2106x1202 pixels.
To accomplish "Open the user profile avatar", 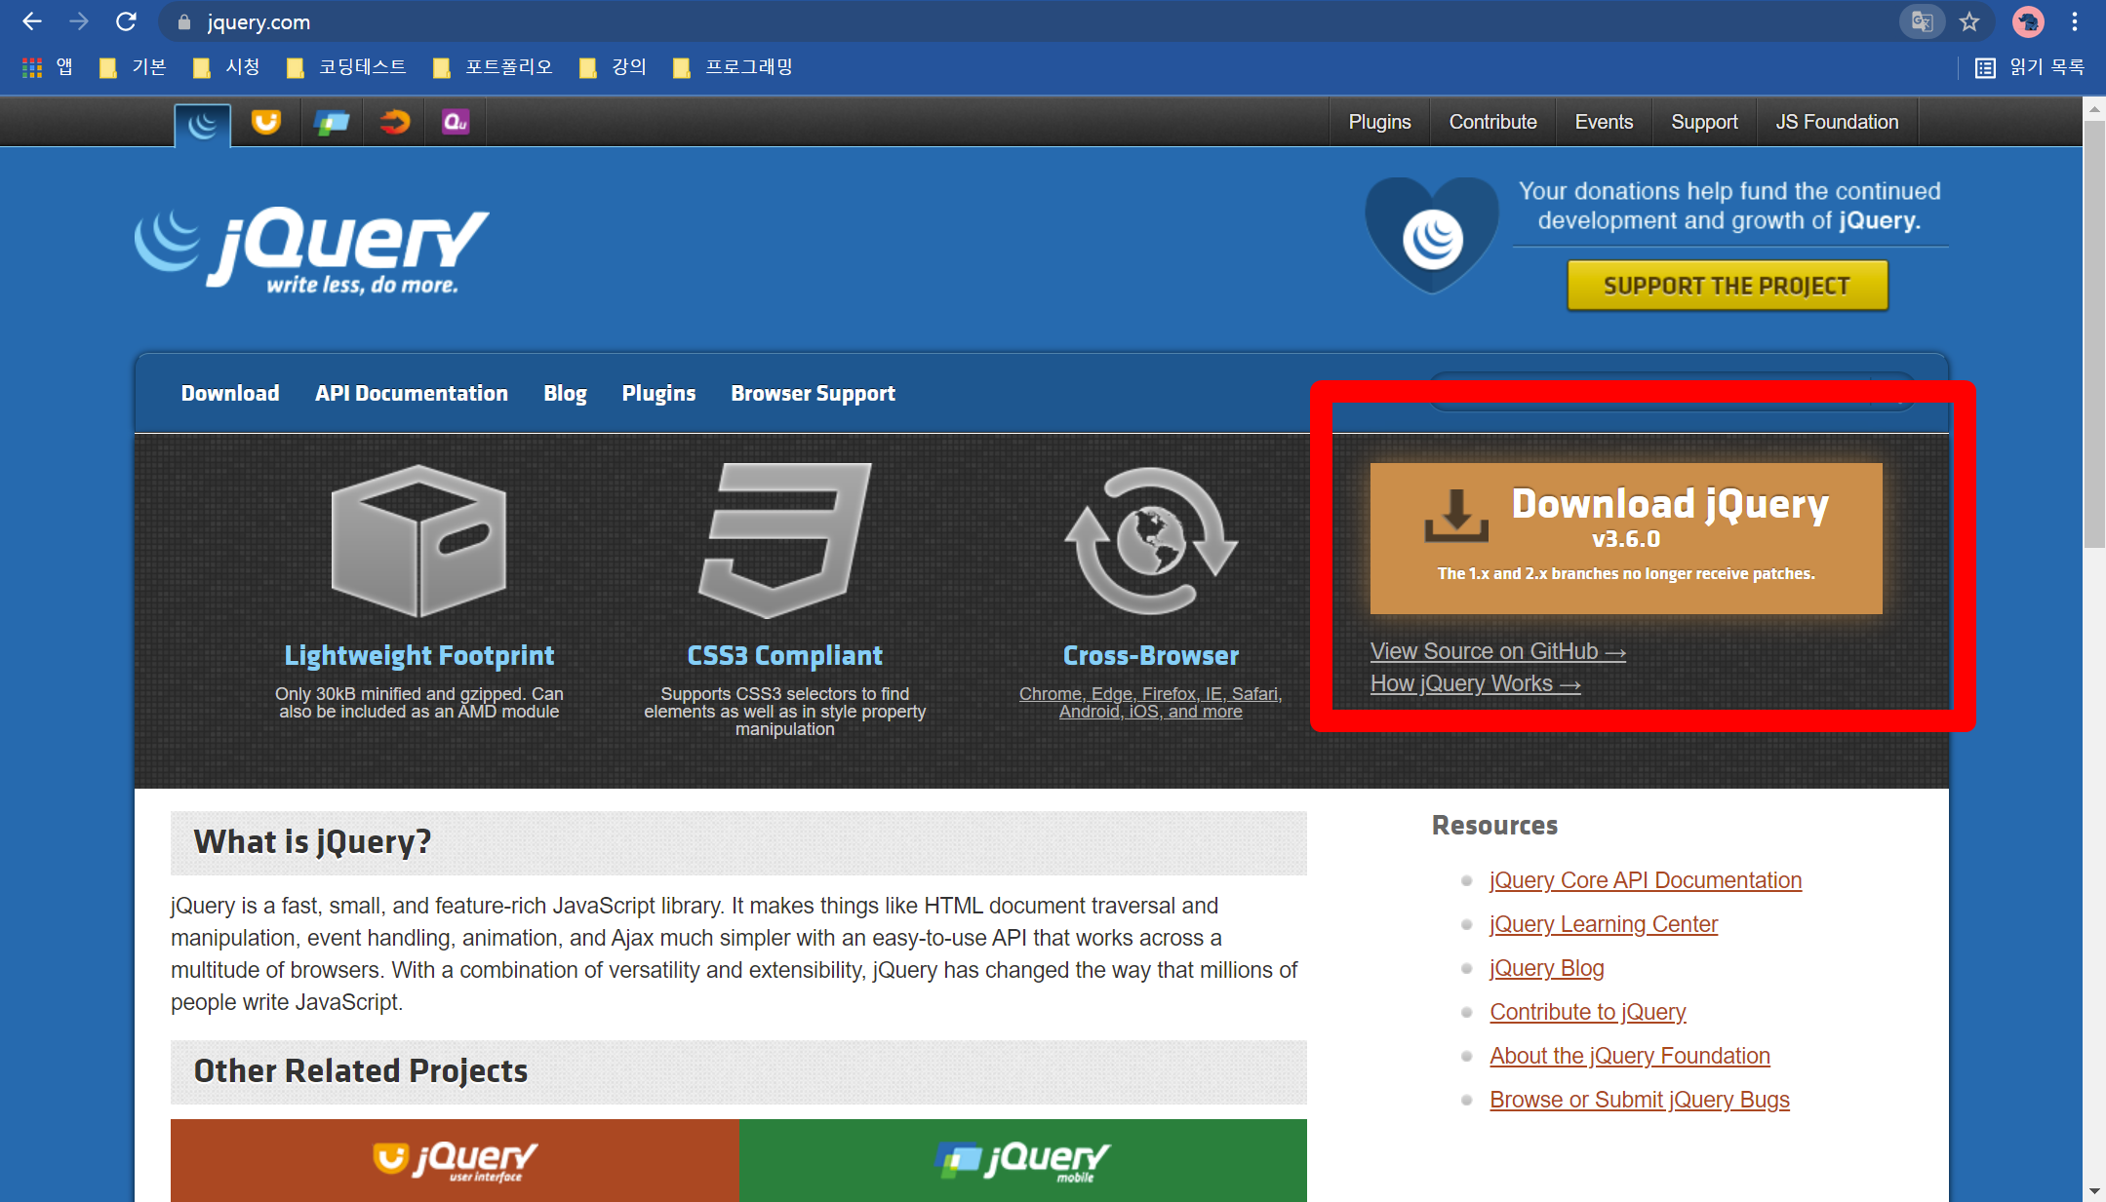I will (2028, 21).
